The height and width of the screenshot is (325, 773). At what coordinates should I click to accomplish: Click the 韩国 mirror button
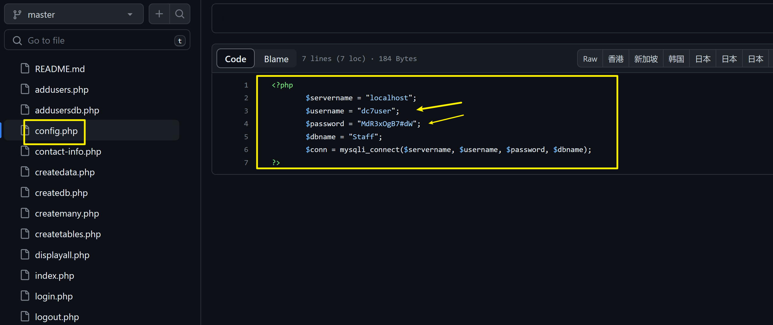coord(676,59)
